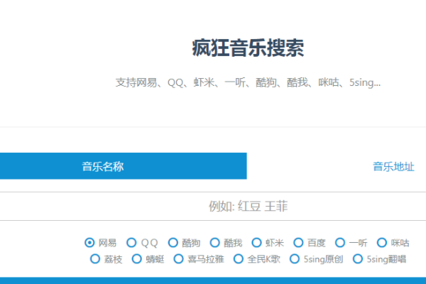Pick 荔枝 from the source options
The image size is (426, 284).
coord(96,259)
